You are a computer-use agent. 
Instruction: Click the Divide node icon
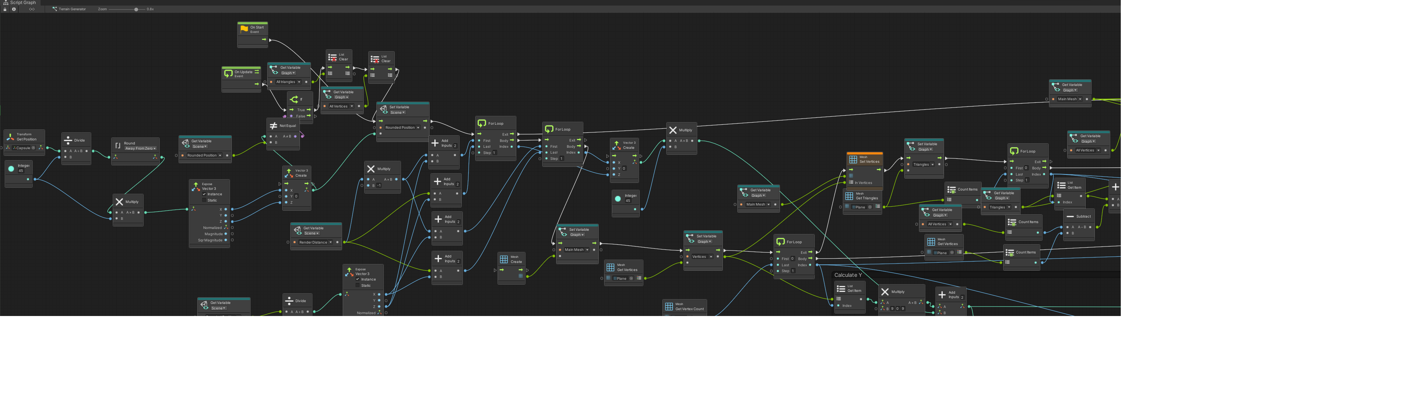[x=68, y=140]
